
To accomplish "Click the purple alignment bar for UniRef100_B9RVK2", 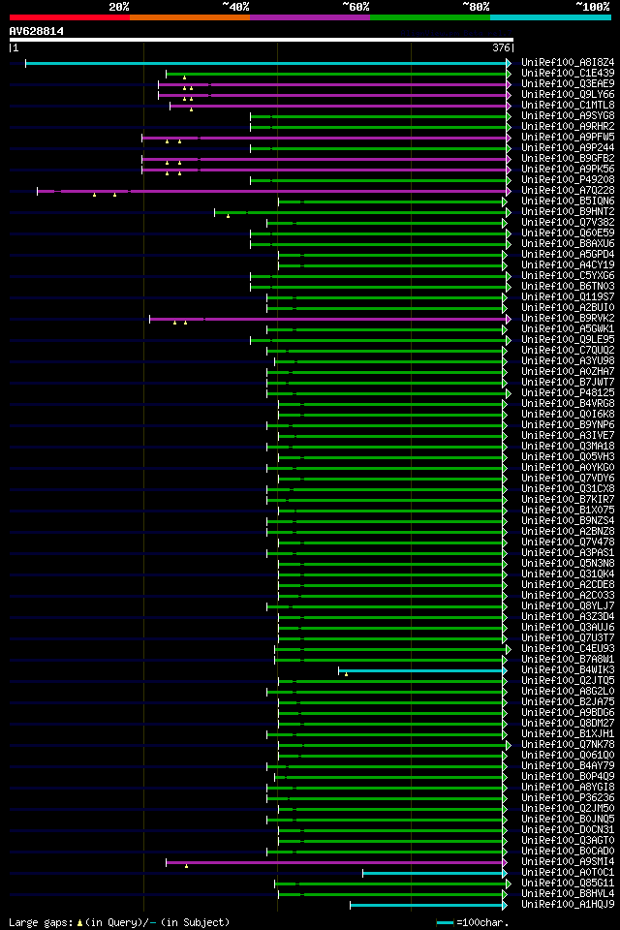I will coord(328,319).
